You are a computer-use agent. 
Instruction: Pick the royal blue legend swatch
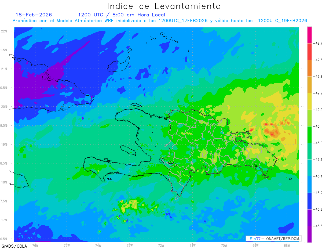309,201
